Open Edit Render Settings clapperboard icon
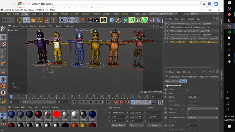 104,20
